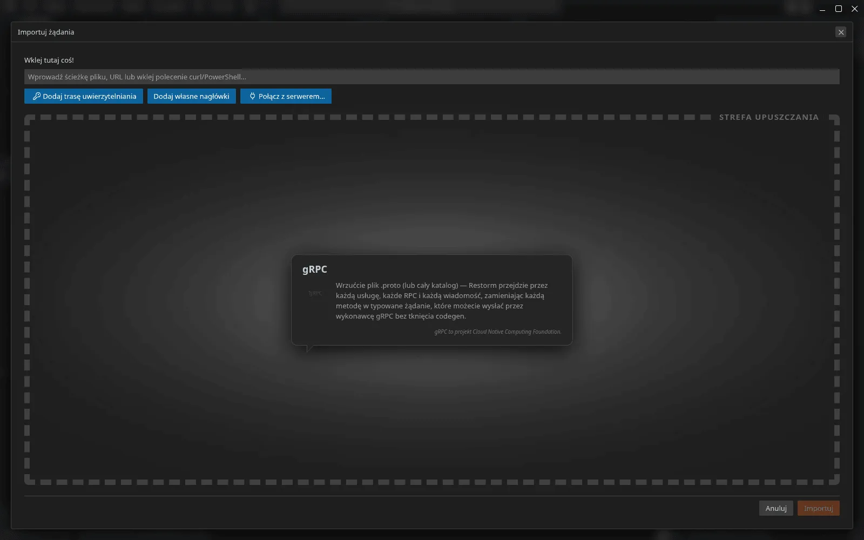Viewport: 864px width, 540px height.
Task: Maximize the application window
Action: (839, 9)
